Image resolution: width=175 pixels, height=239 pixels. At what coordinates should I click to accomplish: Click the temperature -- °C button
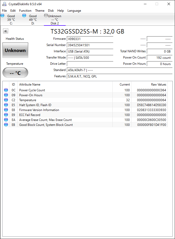point(15,73)
